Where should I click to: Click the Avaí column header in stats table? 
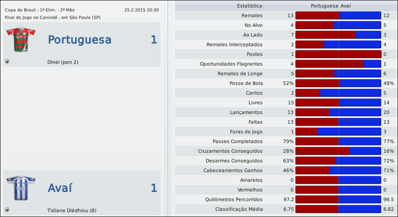(x=346, y=6)
